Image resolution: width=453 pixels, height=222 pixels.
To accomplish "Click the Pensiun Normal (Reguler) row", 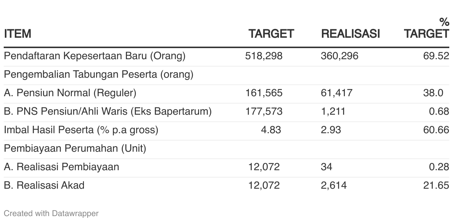I will 226,94.
